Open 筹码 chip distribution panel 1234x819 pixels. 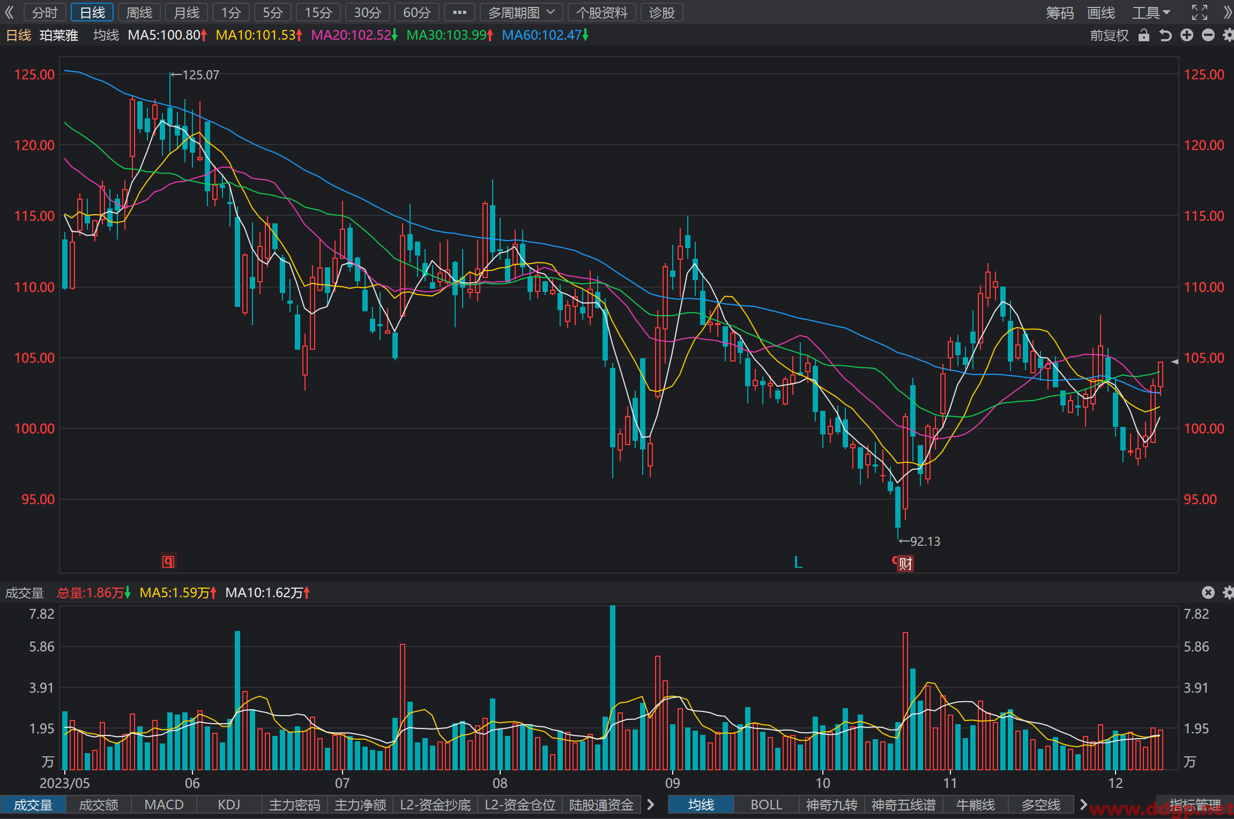[x=1059, y=12]
